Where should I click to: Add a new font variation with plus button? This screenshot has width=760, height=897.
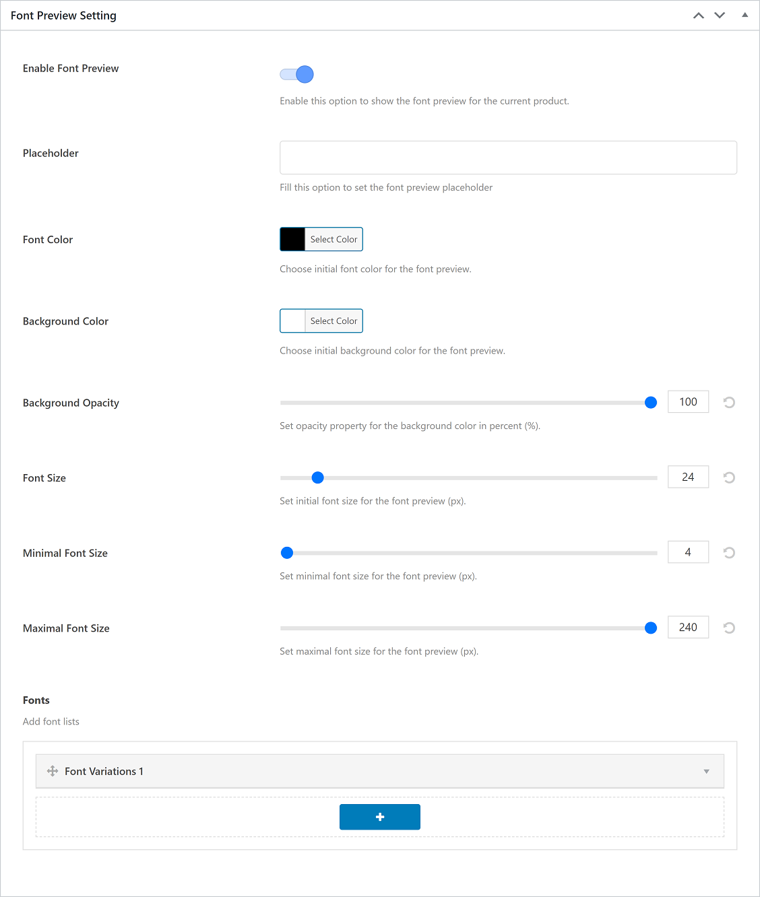[x=379, y=817]
